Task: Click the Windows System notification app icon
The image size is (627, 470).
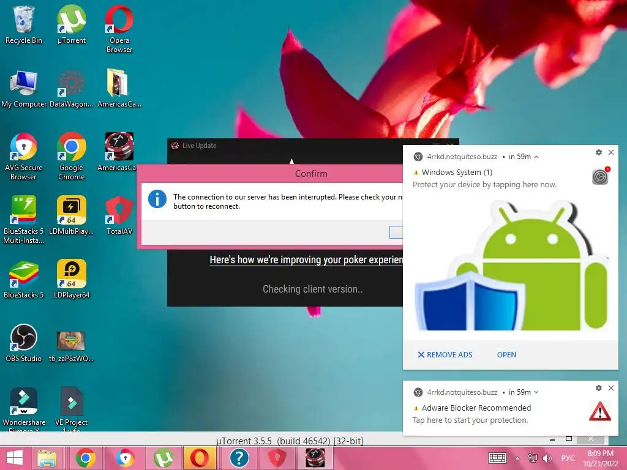Action: 600,176
